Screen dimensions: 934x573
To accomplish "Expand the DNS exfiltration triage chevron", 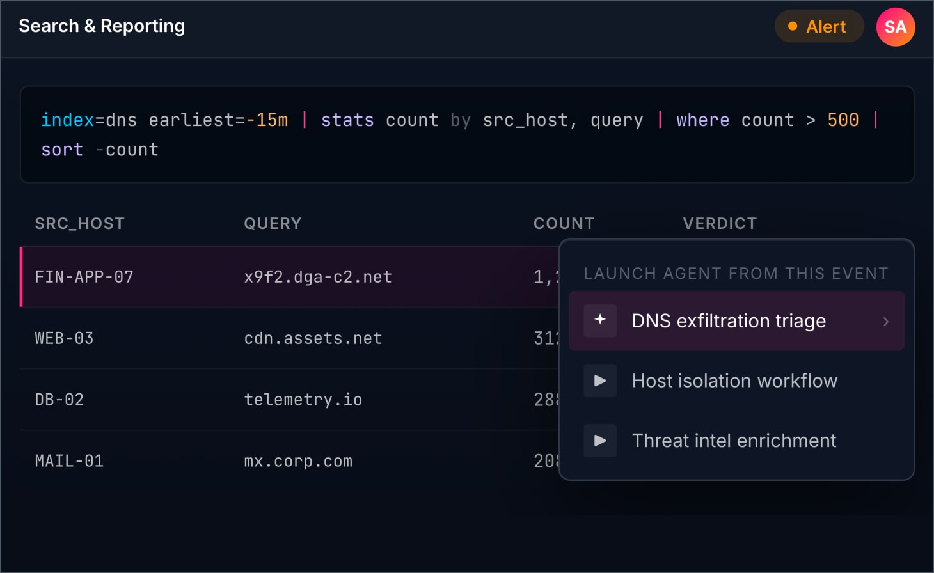I will 886,321.
